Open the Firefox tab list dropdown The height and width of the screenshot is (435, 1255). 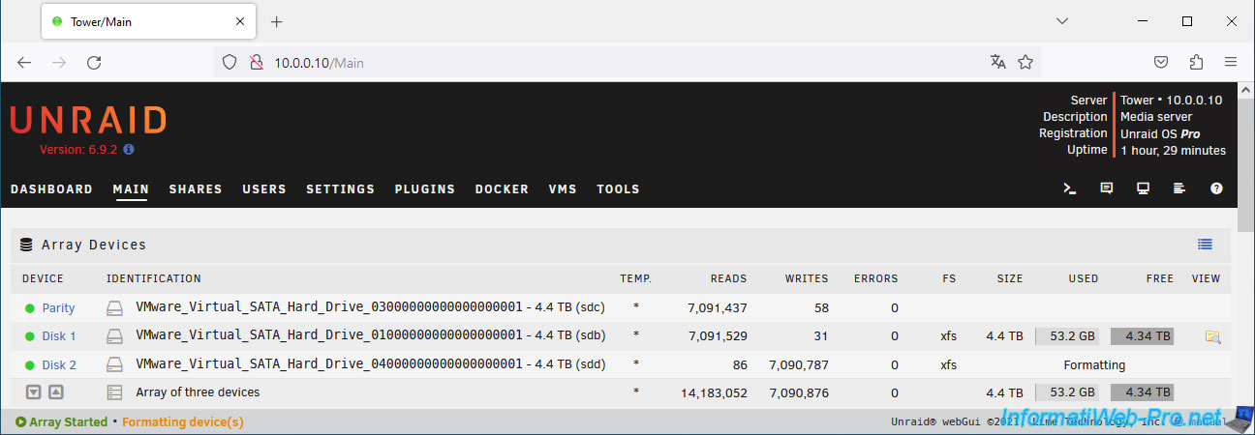(1062, 21)
